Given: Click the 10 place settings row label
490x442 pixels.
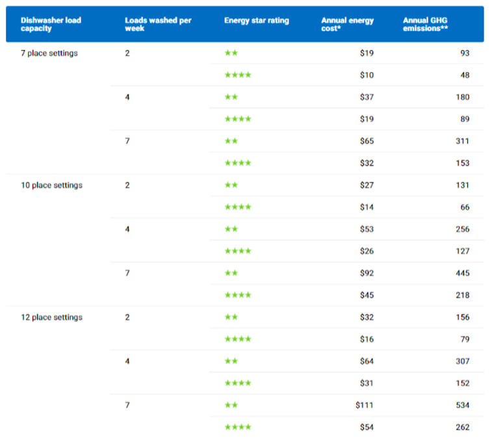Looking at the screenshot, I should (51, 185).
